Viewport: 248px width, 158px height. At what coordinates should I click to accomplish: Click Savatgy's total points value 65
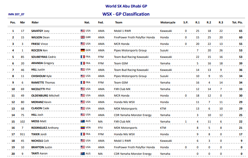coord(241,31)
